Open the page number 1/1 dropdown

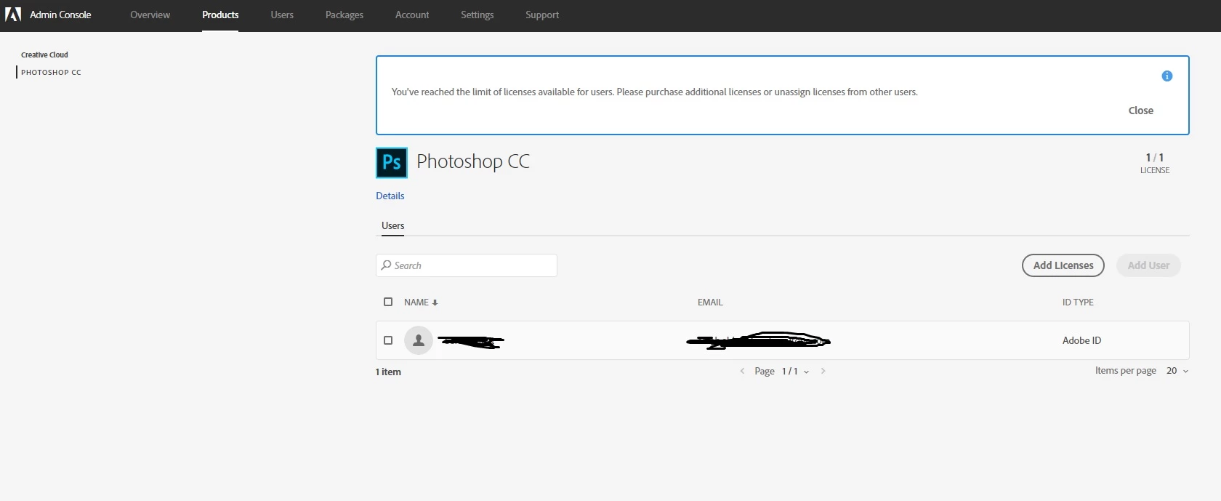pos(795,372)
